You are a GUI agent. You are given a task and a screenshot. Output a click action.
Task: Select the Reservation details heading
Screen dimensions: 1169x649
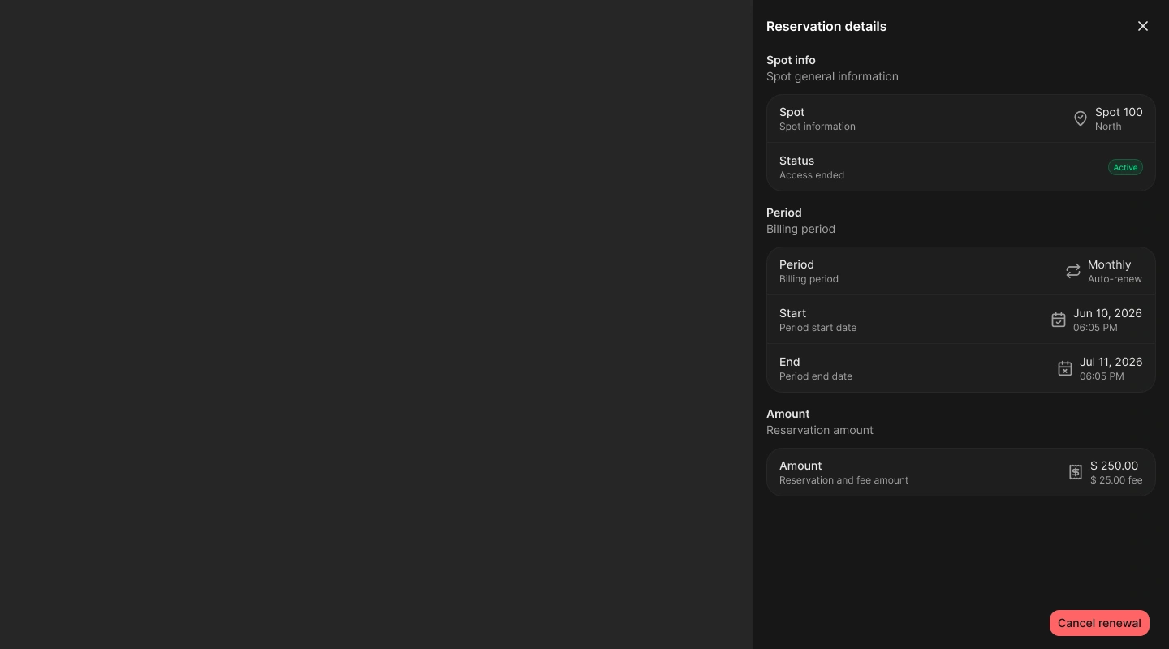tap(826, 26)
